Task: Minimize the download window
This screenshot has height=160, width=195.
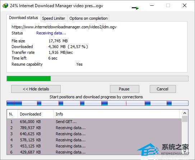Action: coord(152,5)
